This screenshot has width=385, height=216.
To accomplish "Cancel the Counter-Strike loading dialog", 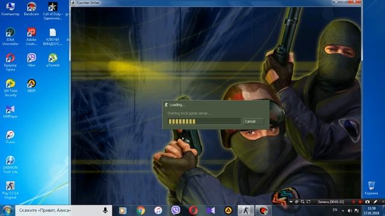I will pyautogui.click(x=254, y=121).
